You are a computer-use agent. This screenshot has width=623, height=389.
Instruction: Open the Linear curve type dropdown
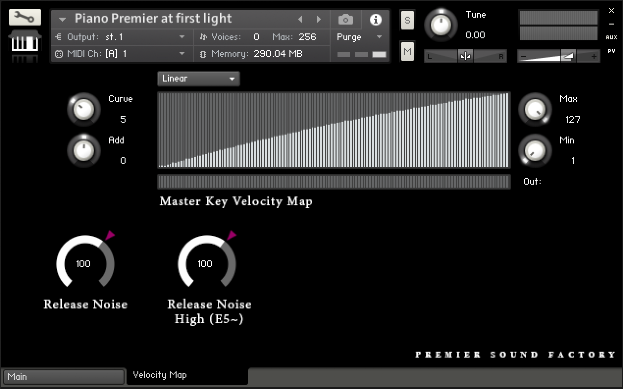[199, 79]
